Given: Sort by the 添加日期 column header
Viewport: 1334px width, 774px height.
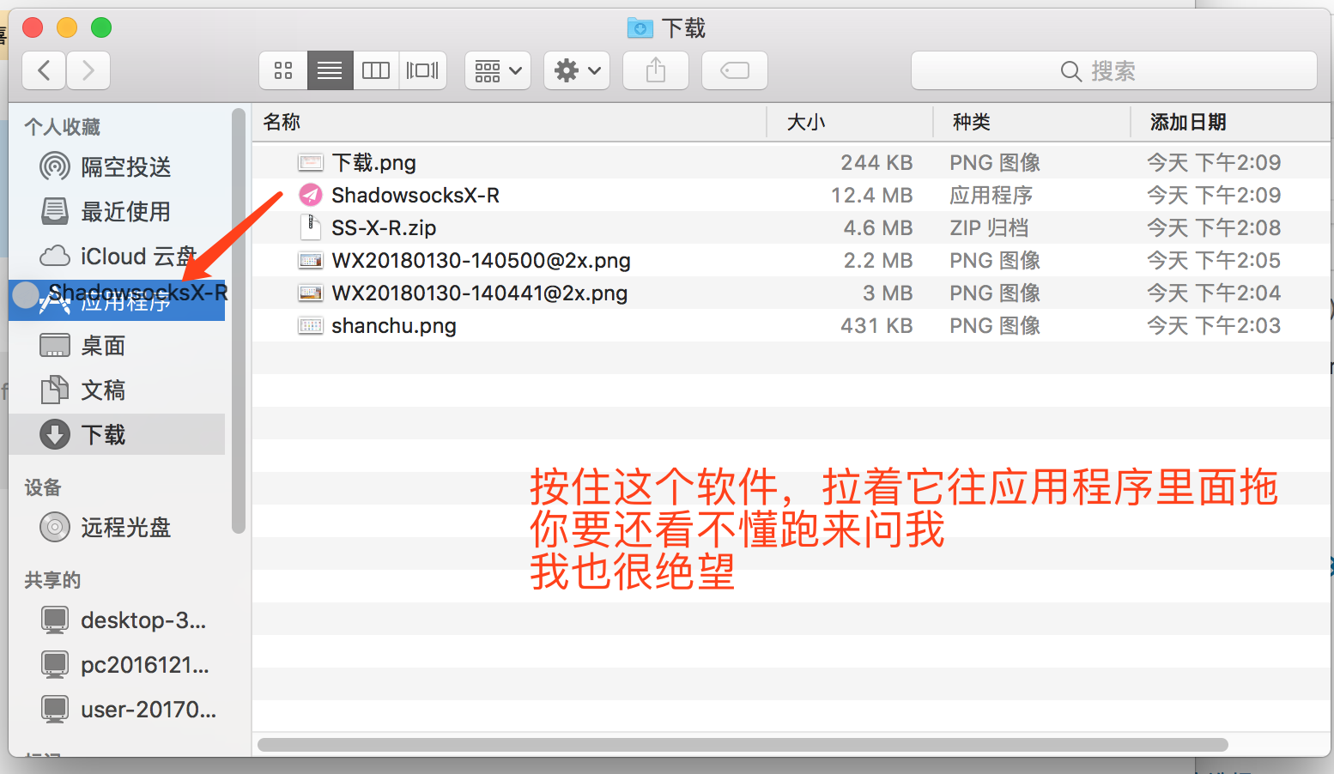Looking at the screenshot, I should pyautogui.click(x=1231, y=122).
